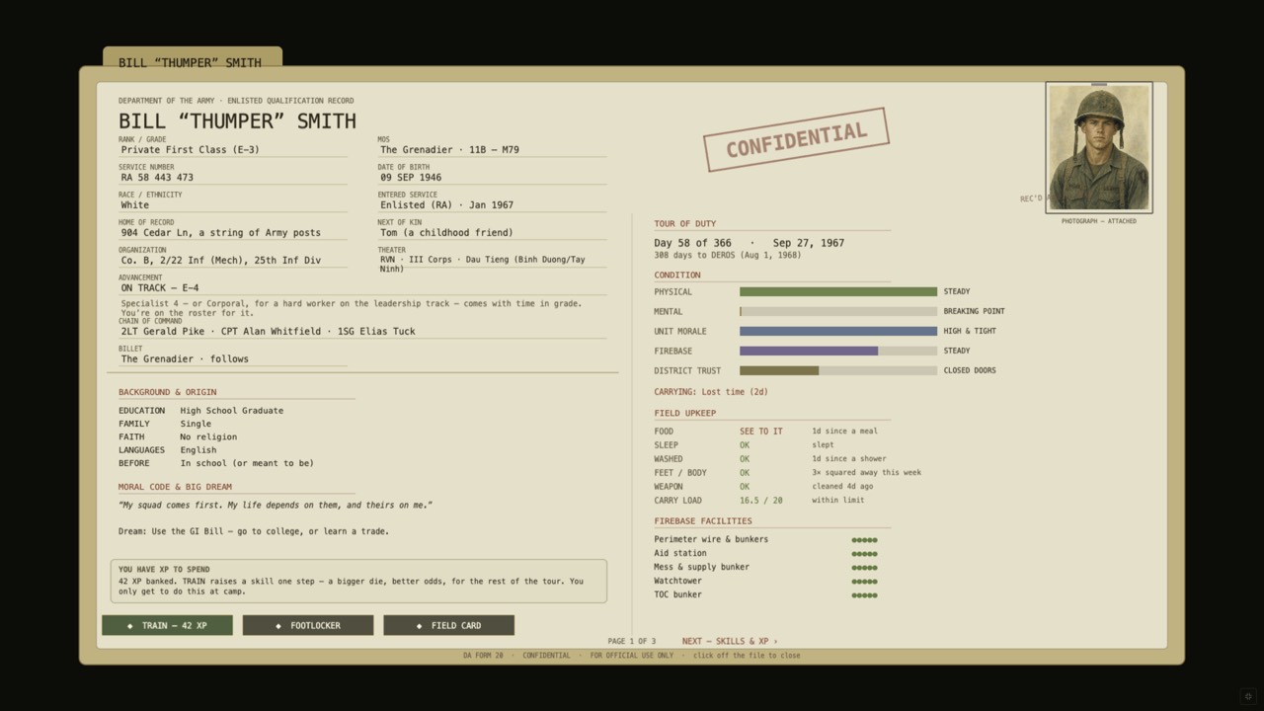Viewport: 1264px width, 711px height.
Task: Click the Watchtower rating dots
Action: (x=864, y=582)
